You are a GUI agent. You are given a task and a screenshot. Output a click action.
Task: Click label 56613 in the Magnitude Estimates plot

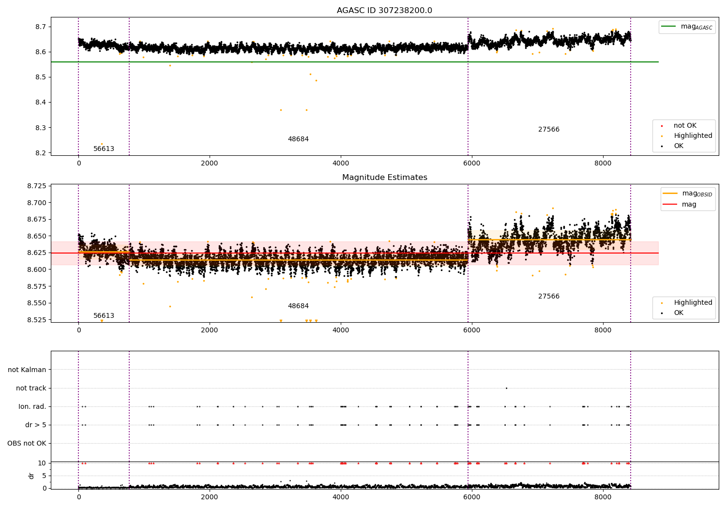click(104, 316)
